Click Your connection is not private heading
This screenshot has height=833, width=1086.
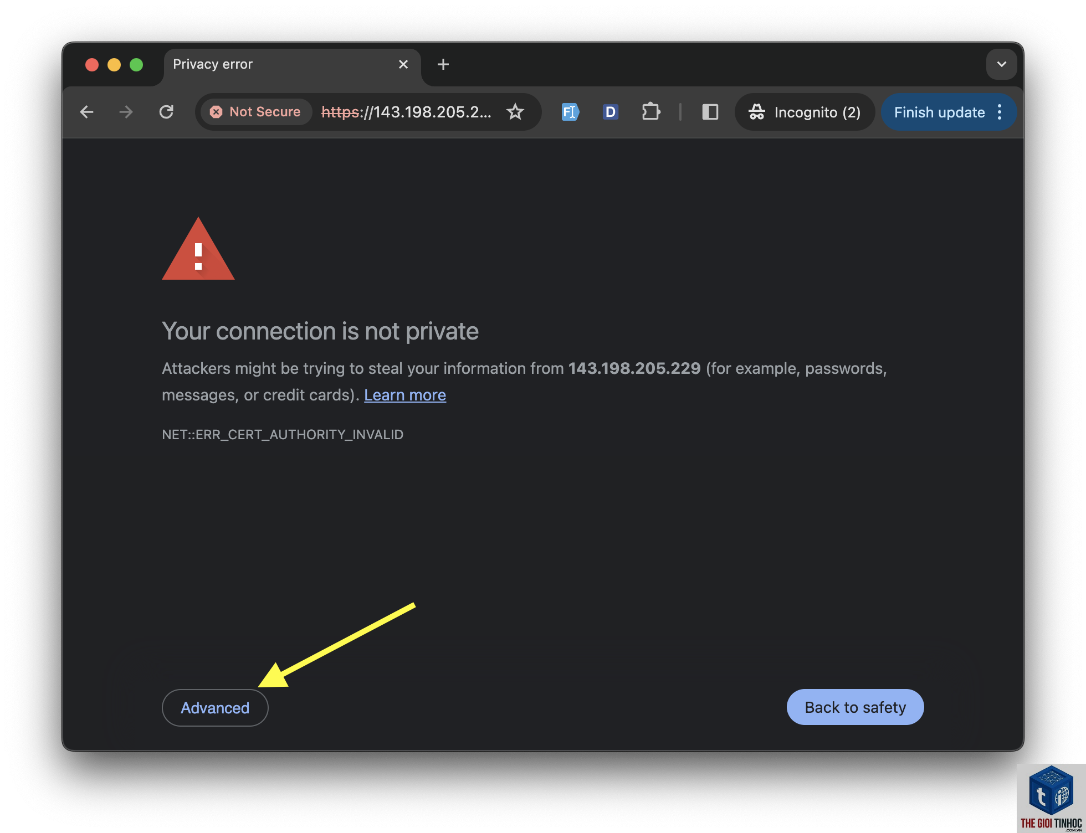[320, 331]
